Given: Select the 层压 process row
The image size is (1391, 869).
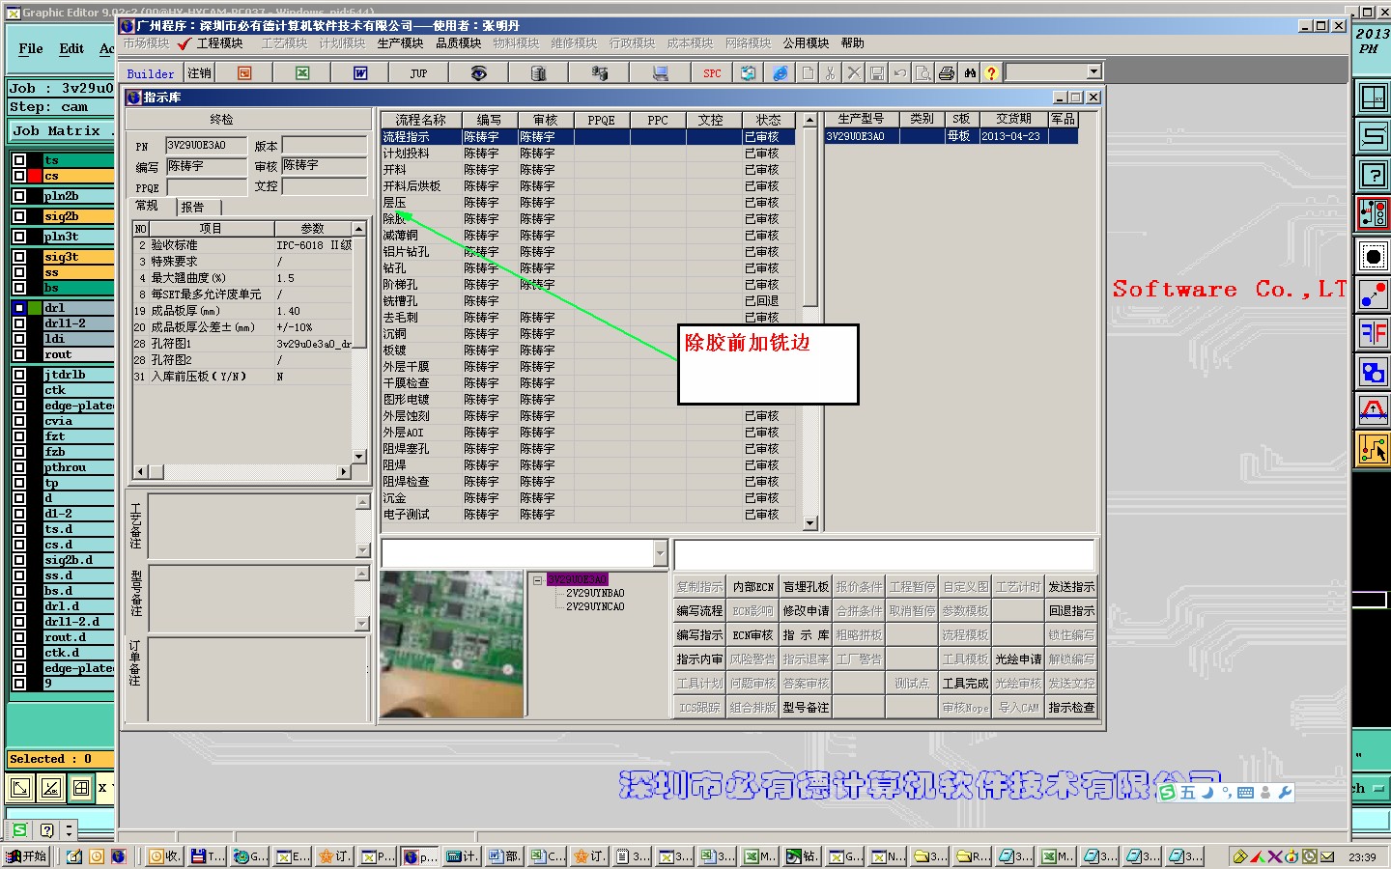Looking at the screenshot, I should (587, 203).
